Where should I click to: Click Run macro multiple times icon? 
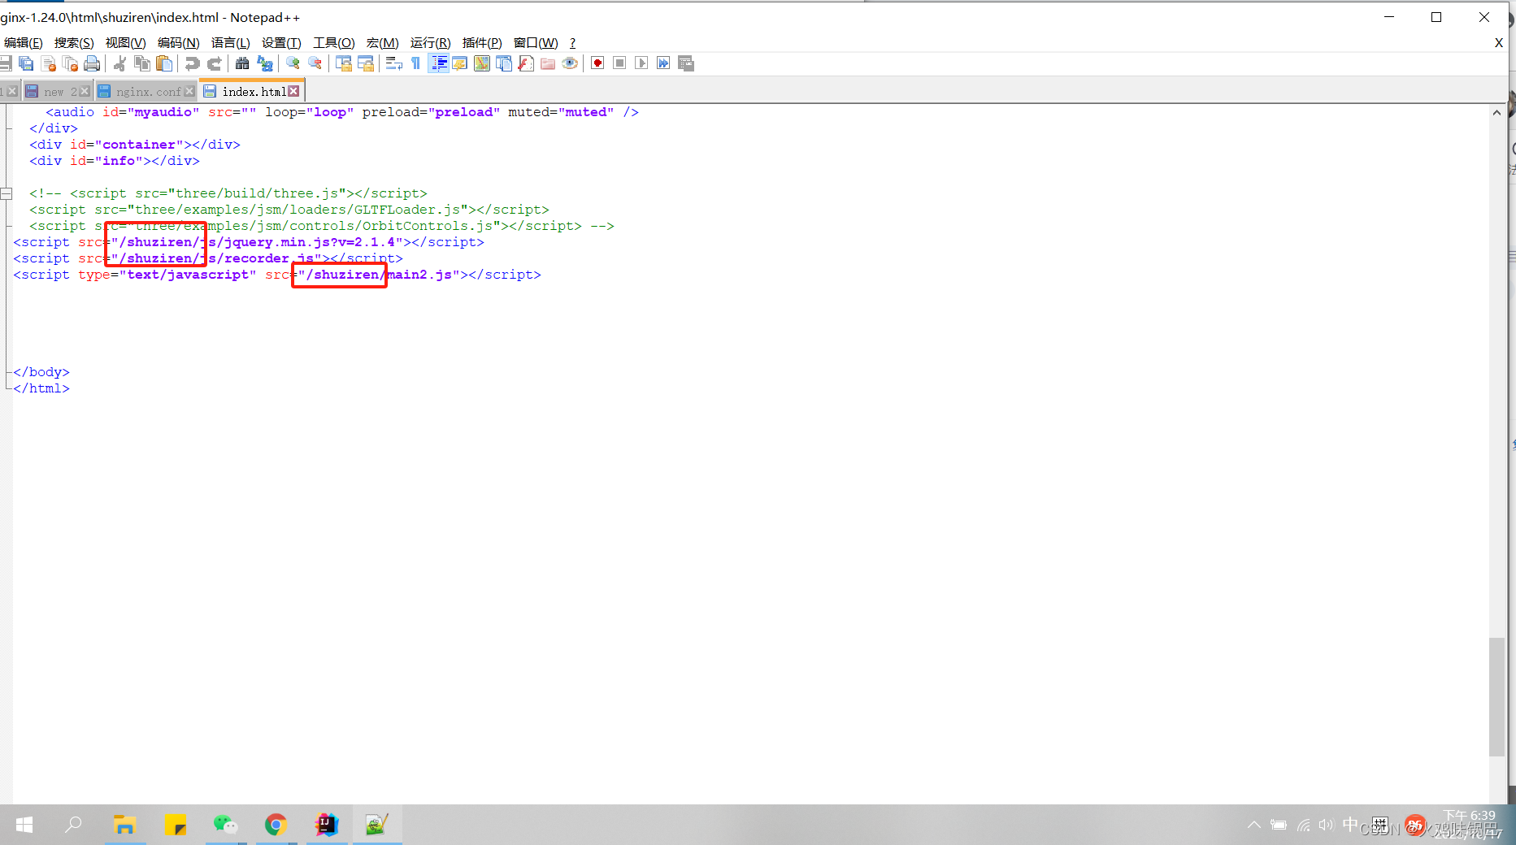tap(663, 63)
